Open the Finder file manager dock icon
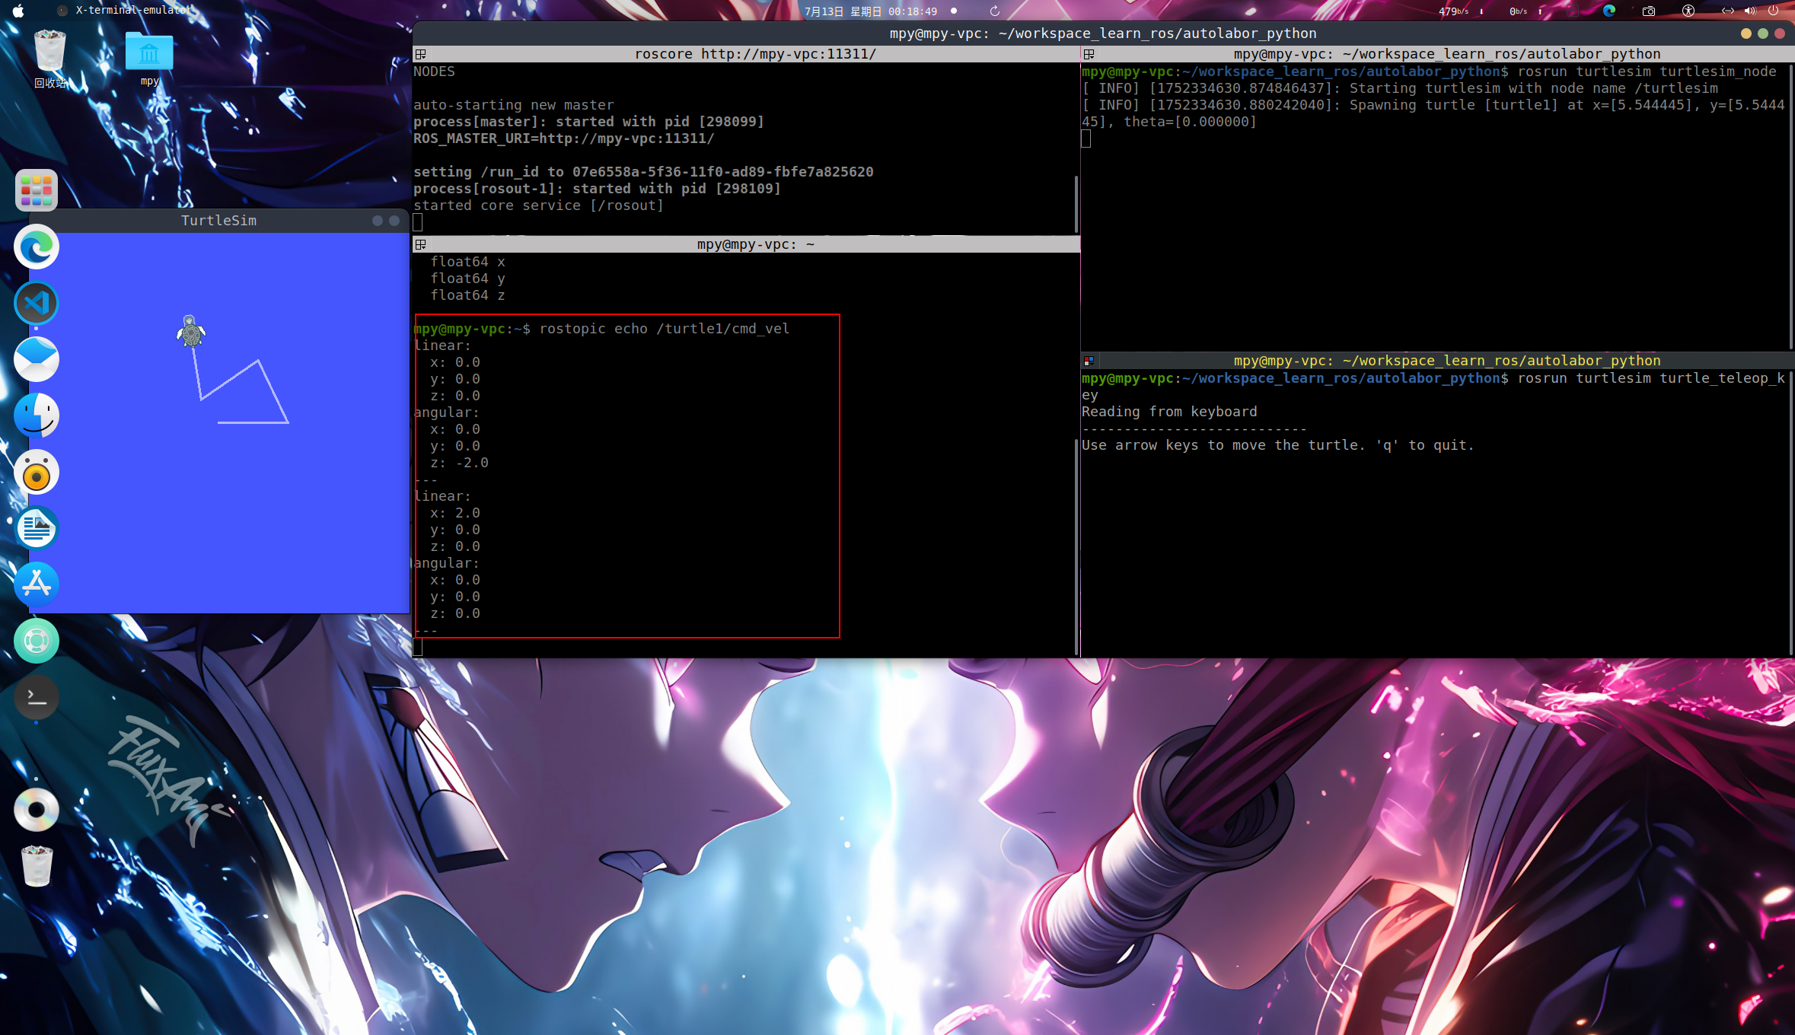This screenshot has height=1035, width=1795. point(36,416)
